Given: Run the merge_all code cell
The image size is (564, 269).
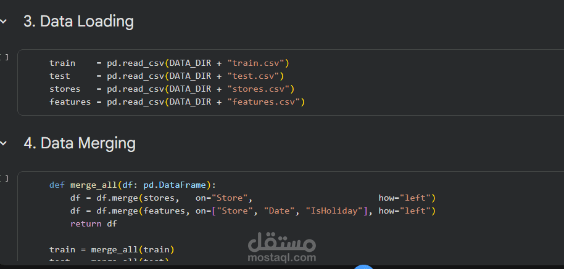Looking at the screenshot, I should [4, 179].
